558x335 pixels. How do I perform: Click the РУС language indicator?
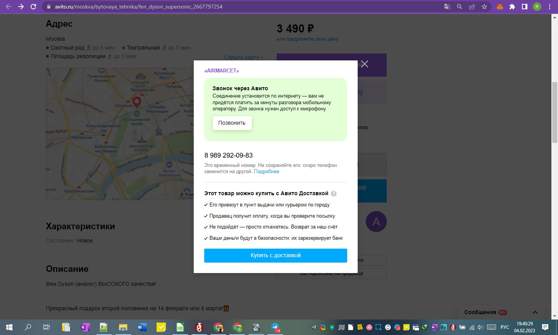505,327
